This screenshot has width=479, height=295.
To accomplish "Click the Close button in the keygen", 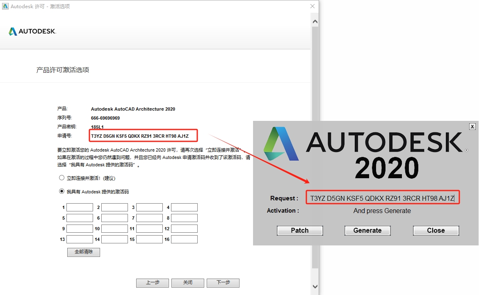I will tap(436, 231).
